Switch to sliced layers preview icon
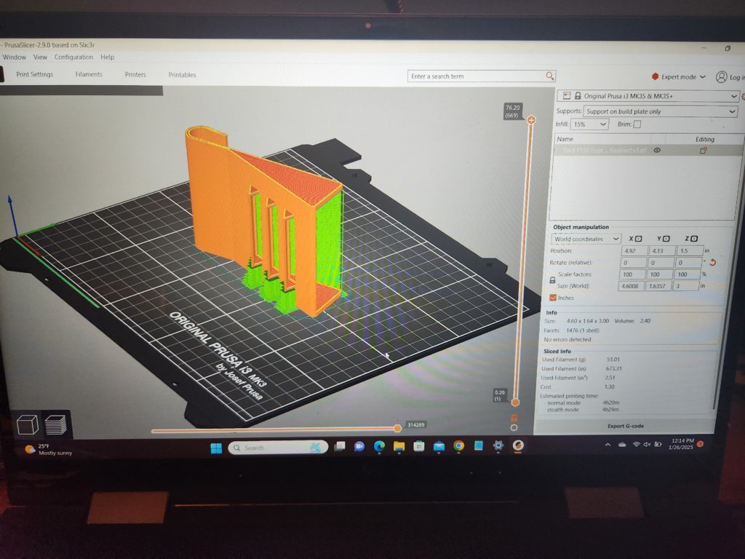745x559 pixels. (x=55, y=424)
